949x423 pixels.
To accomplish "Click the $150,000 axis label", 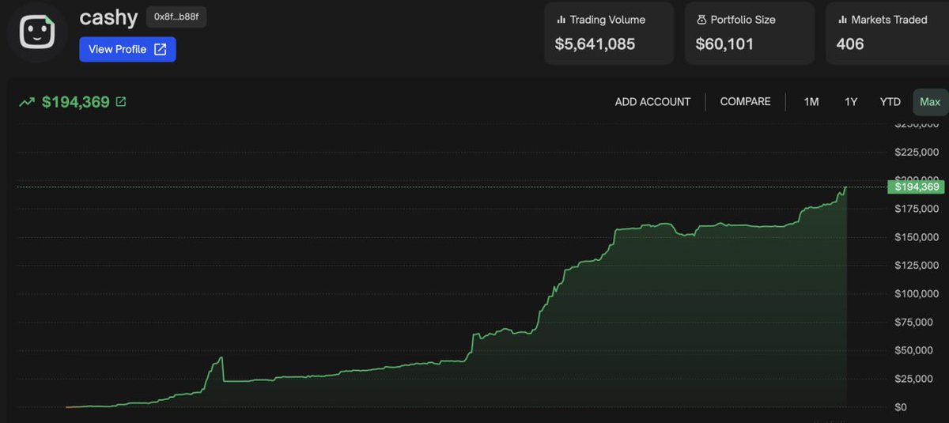I will click(917, 237).
